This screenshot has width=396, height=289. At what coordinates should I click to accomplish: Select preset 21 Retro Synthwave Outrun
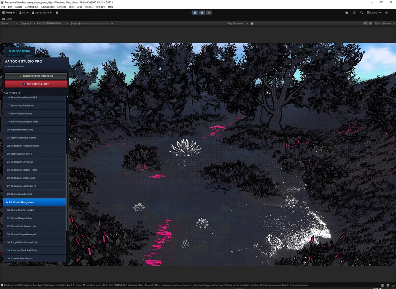coord(35,138)
